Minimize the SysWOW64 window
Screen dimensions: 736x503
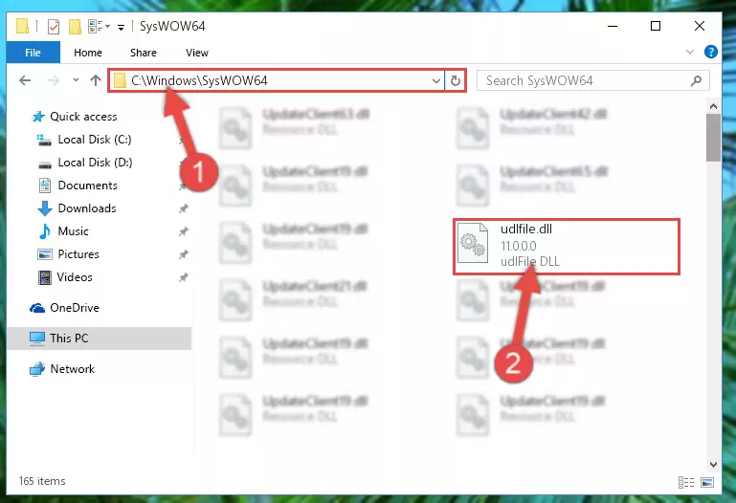point(613,26)
